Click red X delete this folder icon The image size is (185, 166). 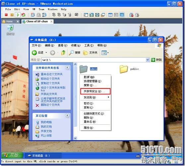[x=37, y=105]
